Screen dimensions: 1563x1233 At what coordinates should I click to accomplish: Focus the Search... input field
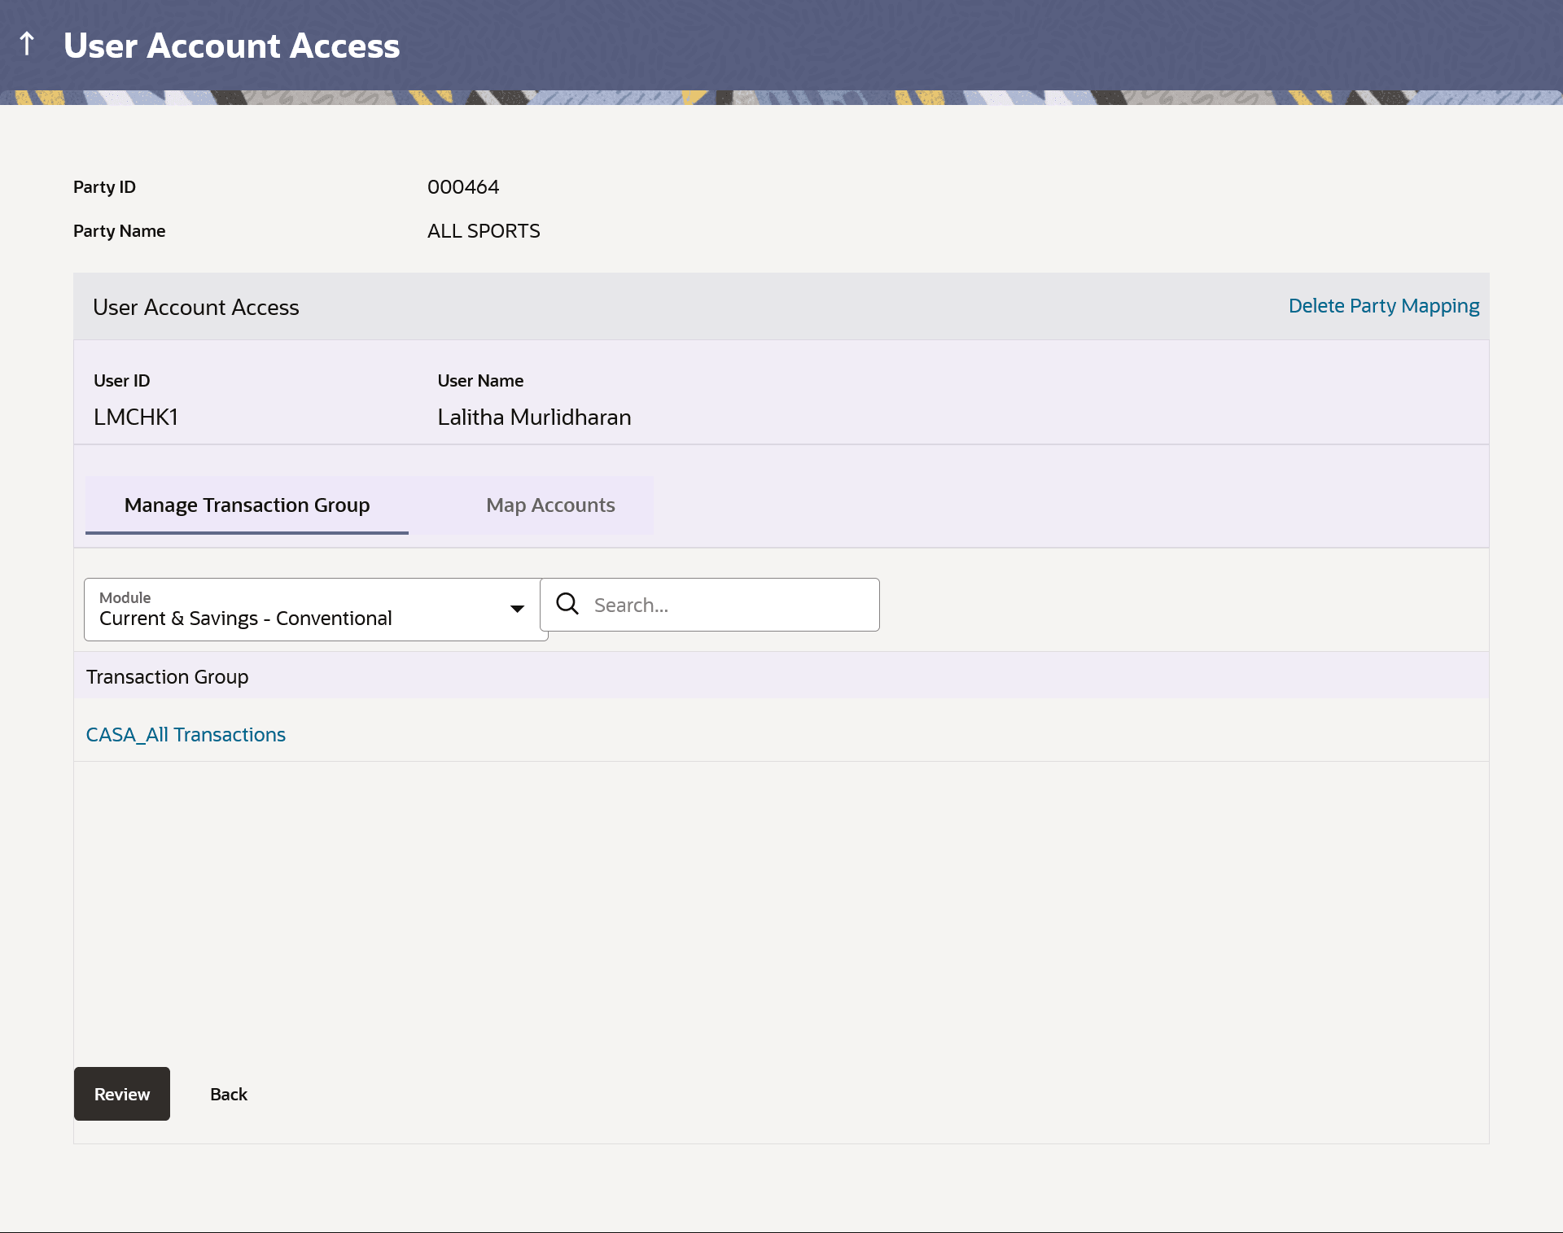pos(729,605)
